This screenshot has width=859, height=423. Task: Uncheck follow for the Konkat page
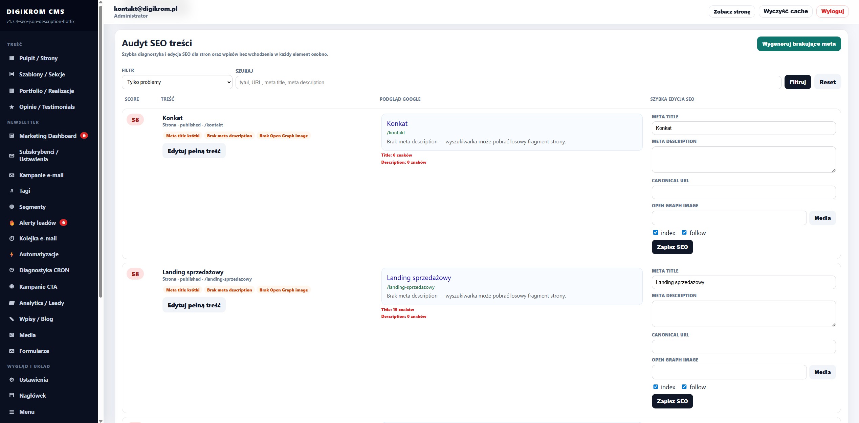684,233
